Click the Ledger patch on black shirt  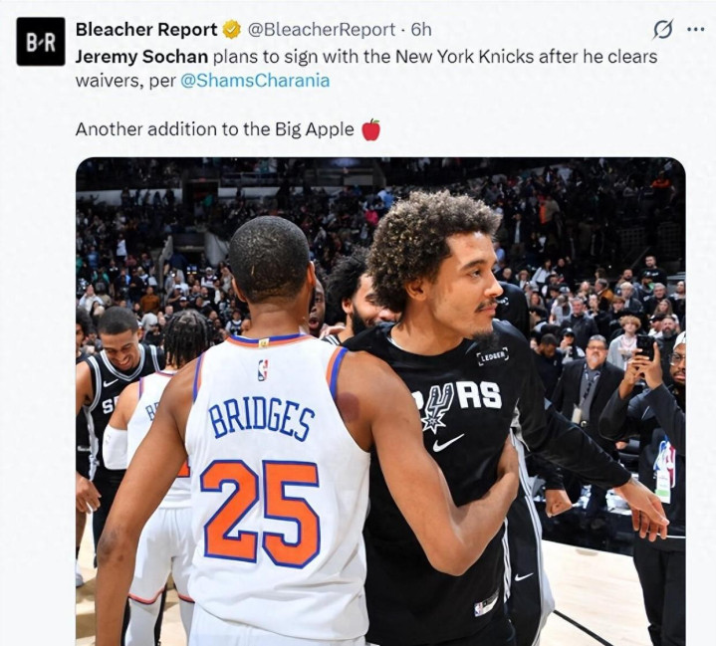493,357
